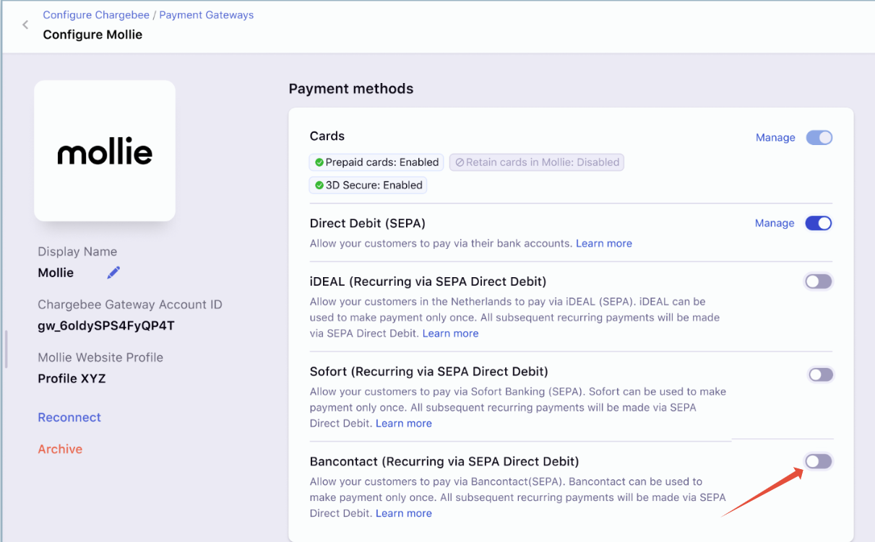Screen dimensions: 875x542
Task: Enable the Bancontact payment toggle
Action: point(819,461)
